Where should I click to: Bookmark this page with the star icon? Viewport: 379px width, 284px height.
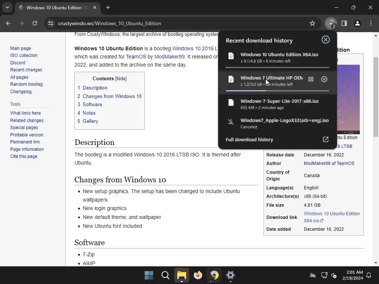[x=312, y=23]
